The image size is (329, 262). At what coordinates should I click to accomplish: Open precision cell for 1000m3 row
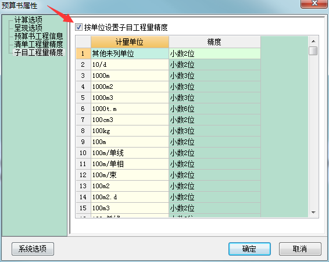(214, 98)
